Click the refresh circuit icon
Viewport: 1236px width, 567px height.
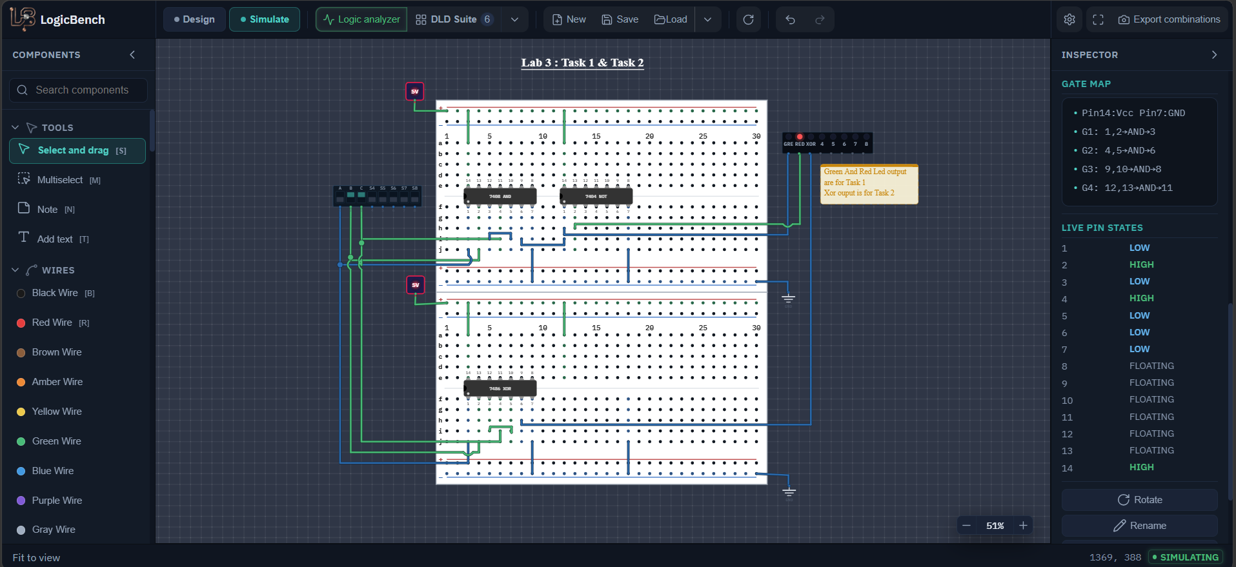[x=749, y=19]
